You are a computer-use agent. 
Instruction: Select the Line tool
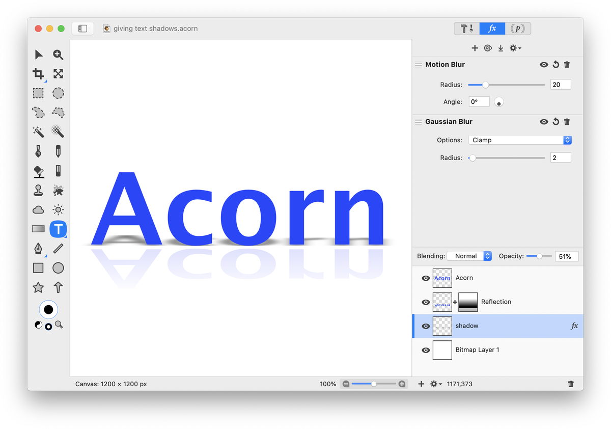tap(58, 249)
